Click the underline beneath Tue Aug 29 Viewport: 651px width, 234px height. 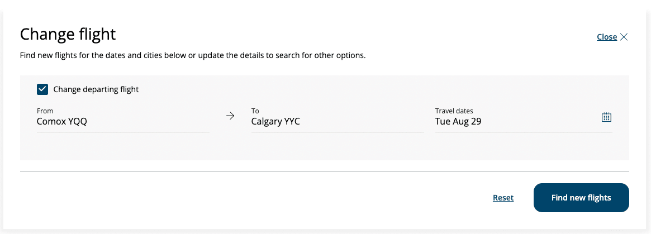[524, 132]
